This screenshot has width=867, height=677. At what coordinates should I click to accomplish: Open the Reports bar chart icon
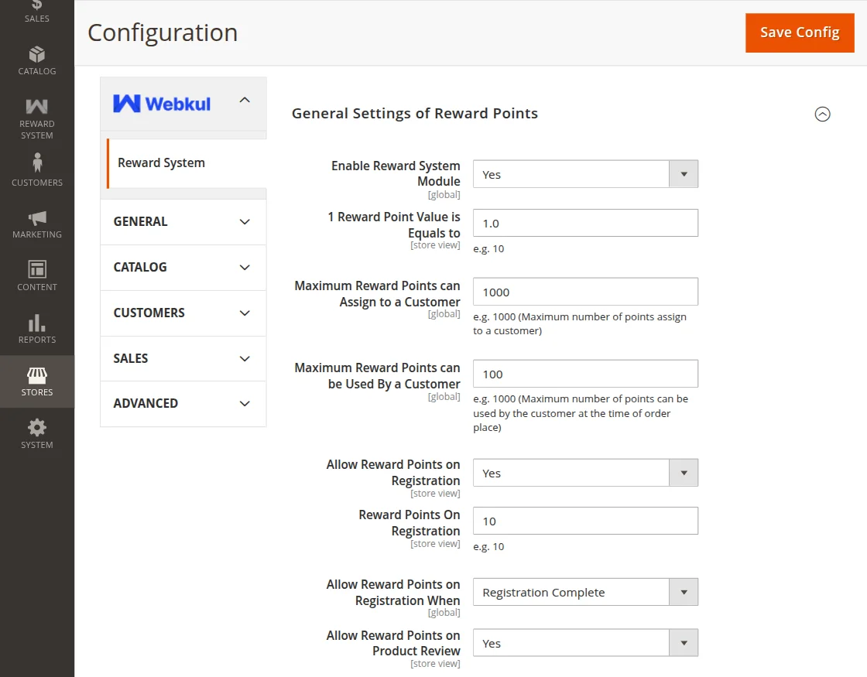(36, 323)
